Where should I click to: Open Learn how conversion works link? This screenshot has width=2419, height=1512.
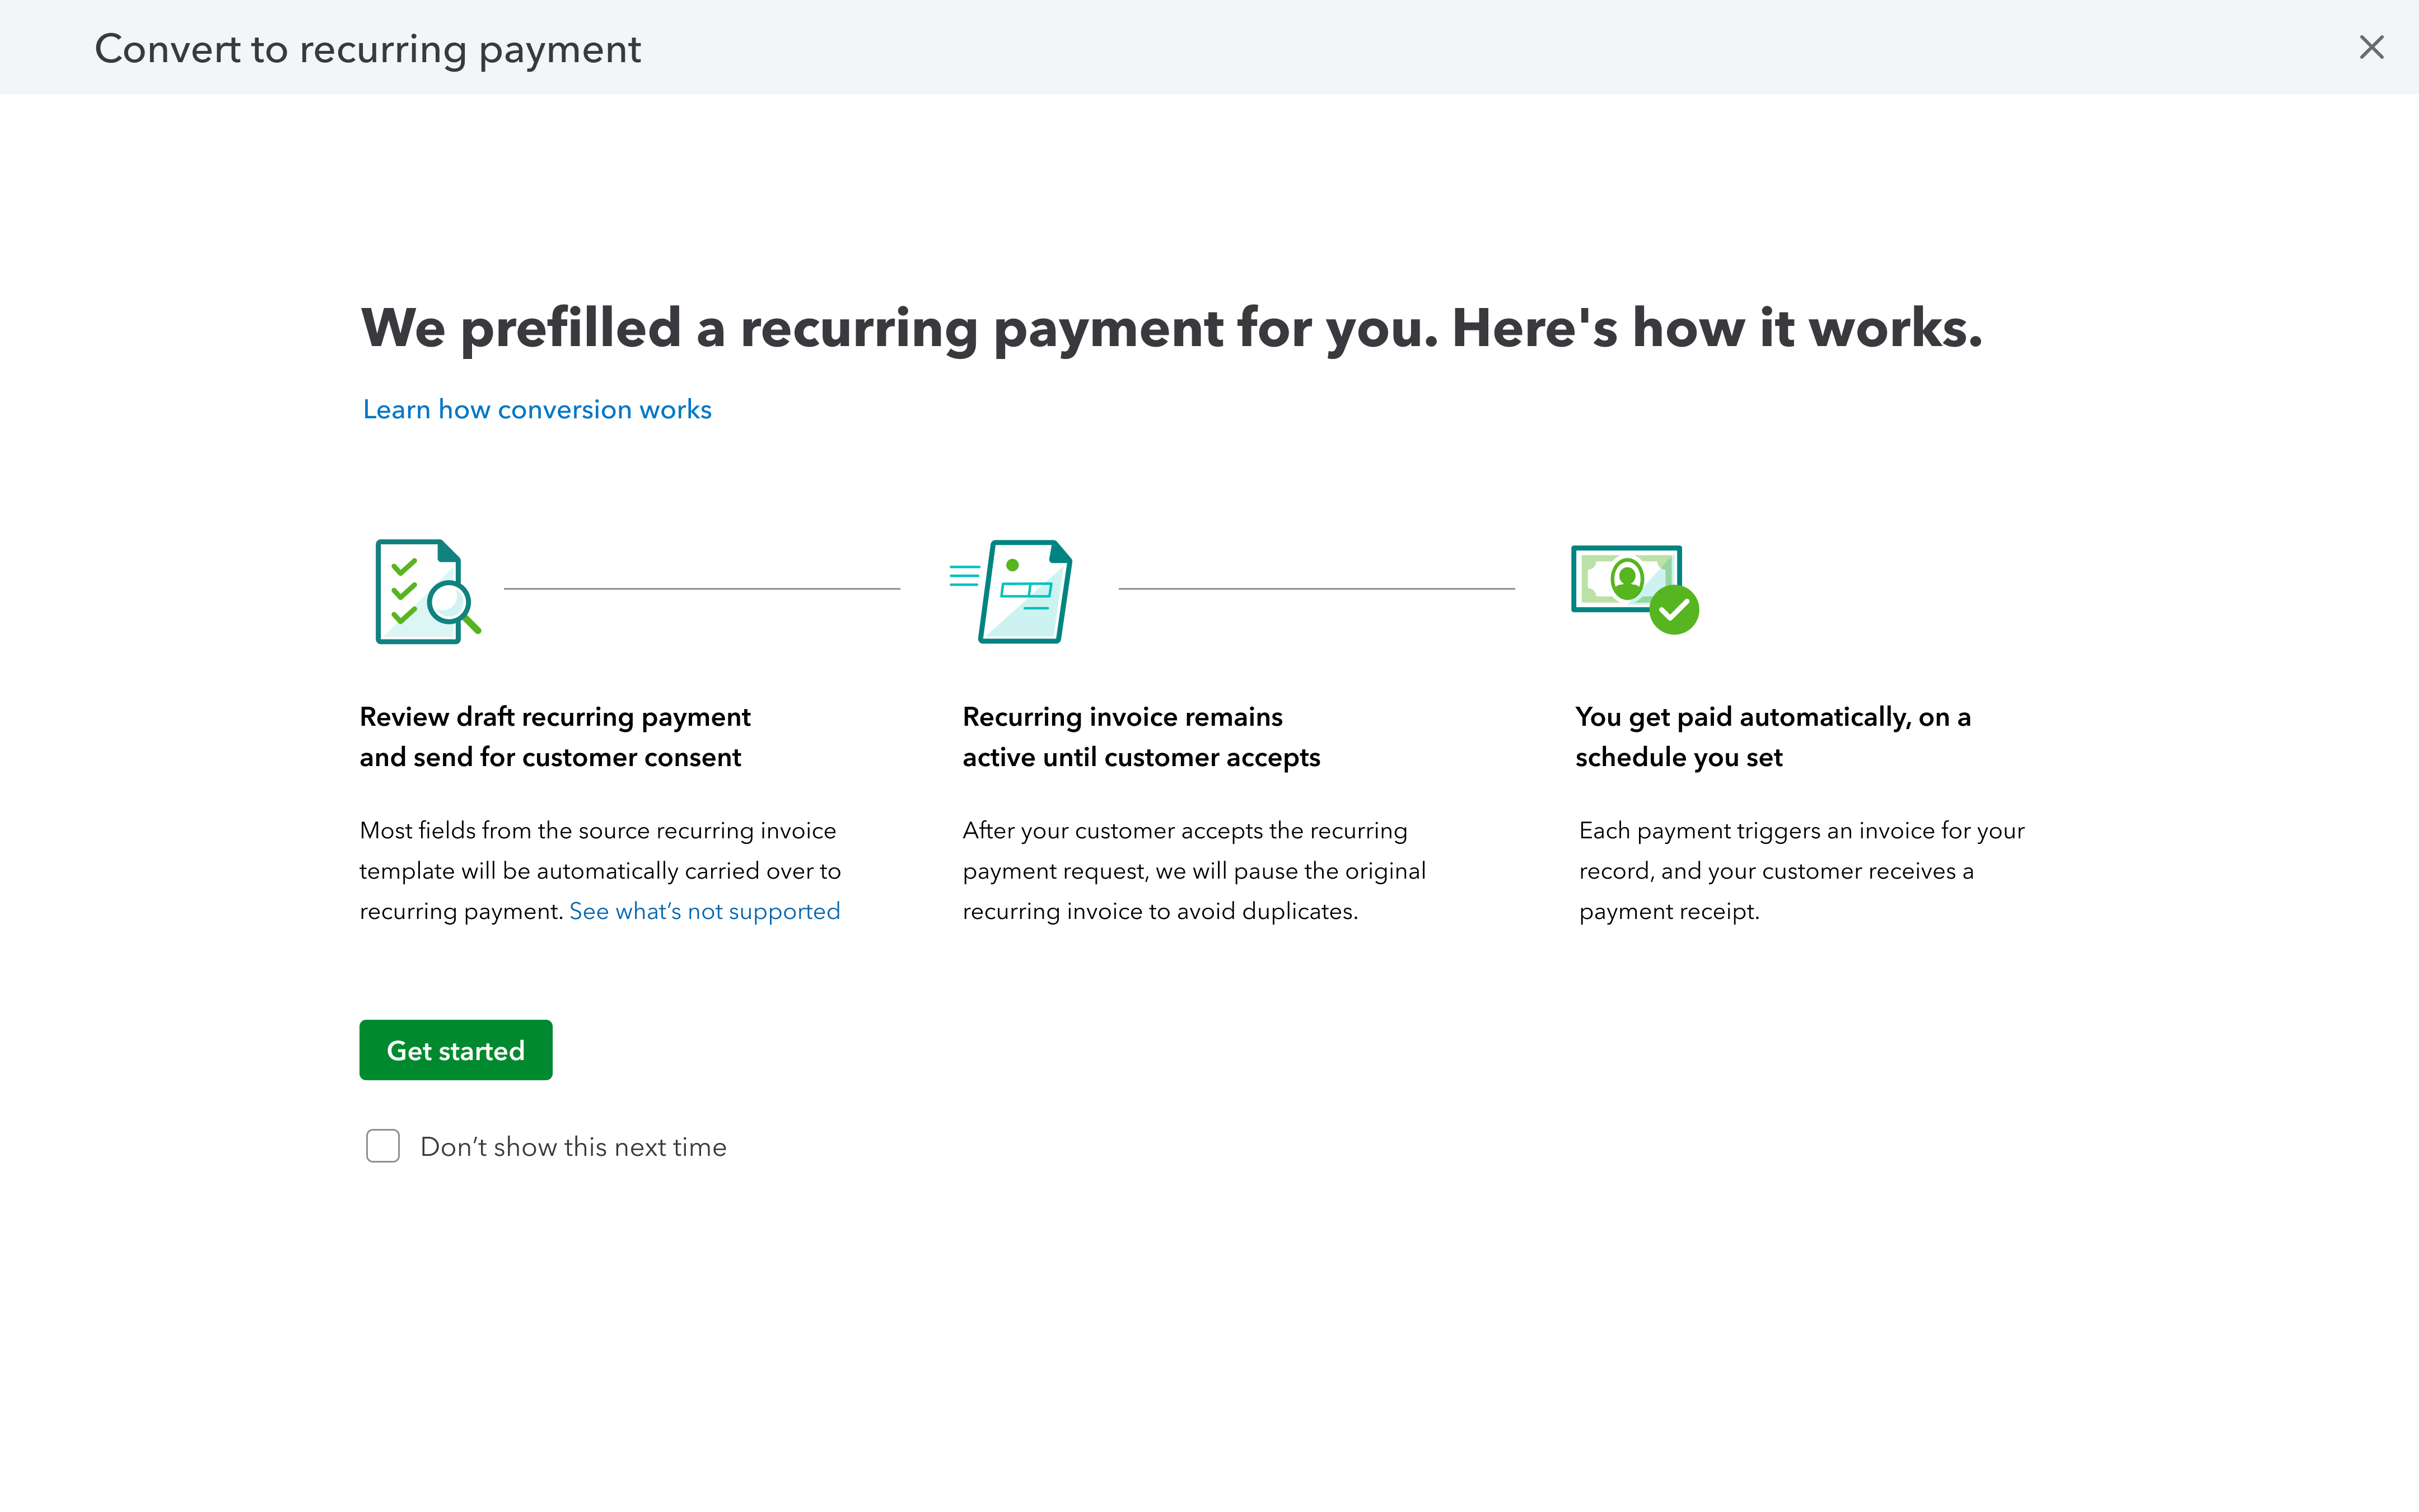[x=537, y=410]
